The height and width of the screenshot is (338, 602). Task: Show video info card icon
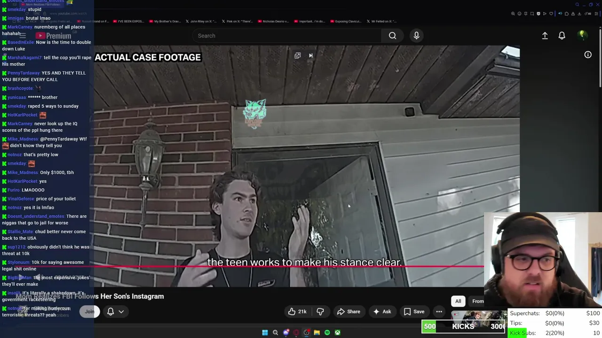point(588,55)
